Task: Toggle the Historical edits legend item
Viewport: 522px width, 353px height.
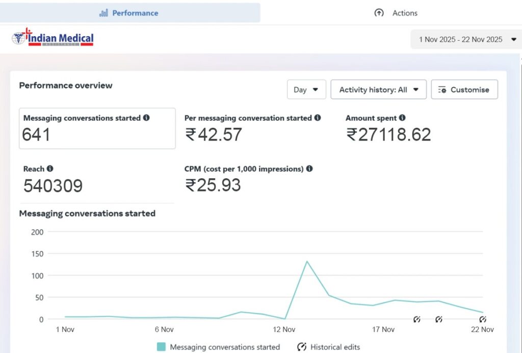Action: [x=329, y=347]
